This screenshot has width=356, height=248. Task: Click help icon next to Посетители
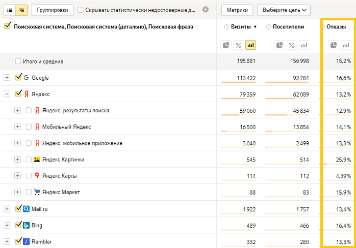pos(269,27)
